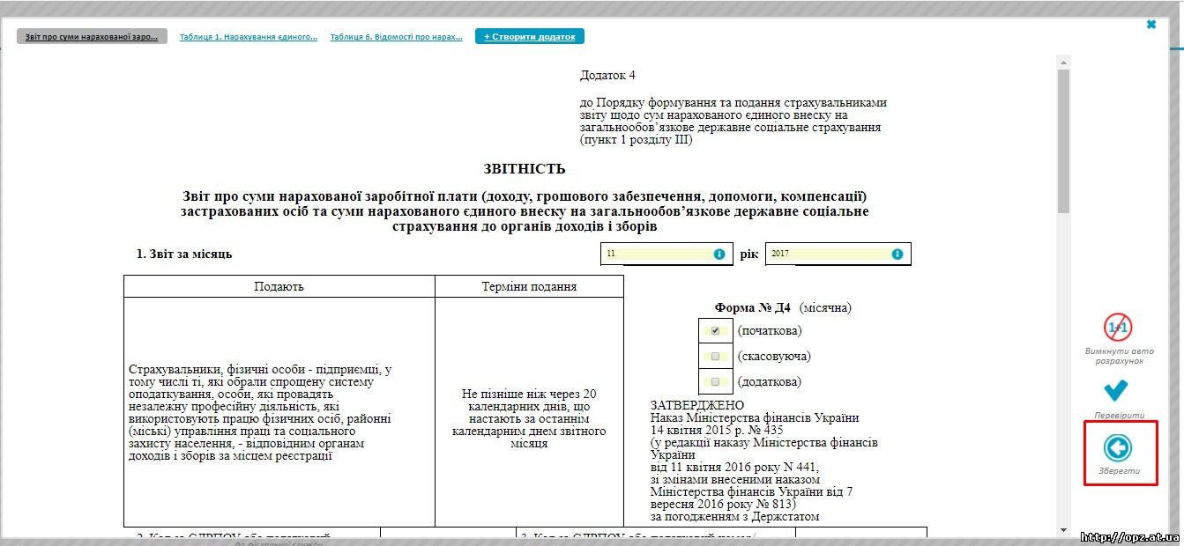Close the report form with the X
Viewport: 1184px width, 546px height.
[1151, 25]
